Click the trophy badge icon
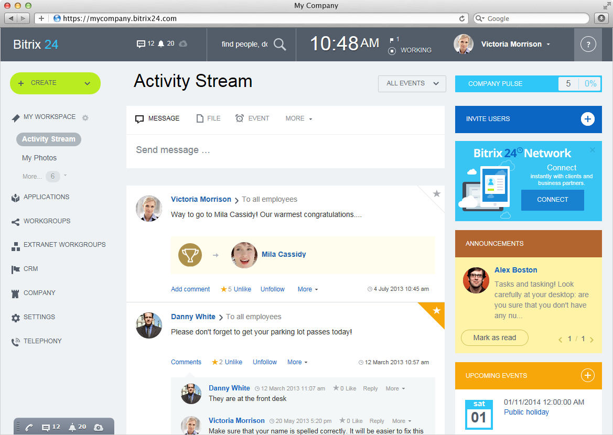 click(x=190, y=255)
